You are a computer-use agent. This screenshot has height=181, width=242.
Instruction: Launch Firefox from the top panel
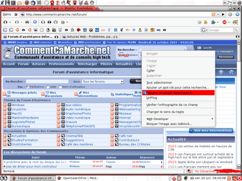pyautogui.click(x=27, y=2)
